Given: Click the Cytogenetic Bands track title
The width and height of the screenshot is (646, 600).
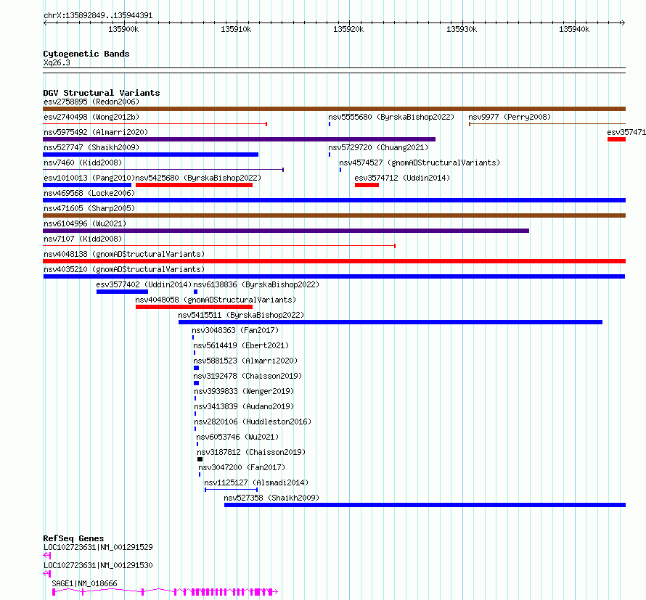Looking at the screenshot, I should tap(86, 54).
